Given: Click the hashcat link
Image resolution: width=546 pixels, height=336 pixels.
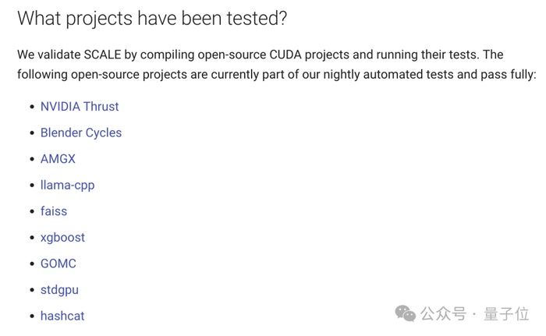Looking at the screenshot, I should 62,316.
